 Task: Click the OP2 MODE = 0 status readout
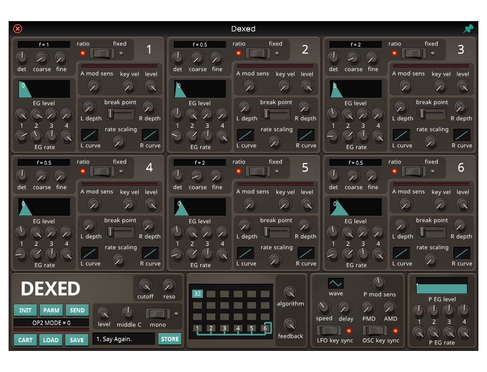pyautogui.click(x=51, y=323)
